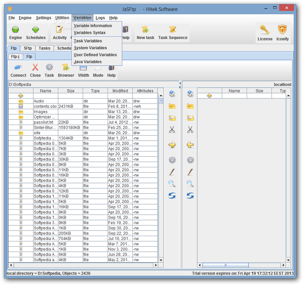Click remote panel rename pencil icon
Screen dimensions: 303x285
tap(190, 172)
